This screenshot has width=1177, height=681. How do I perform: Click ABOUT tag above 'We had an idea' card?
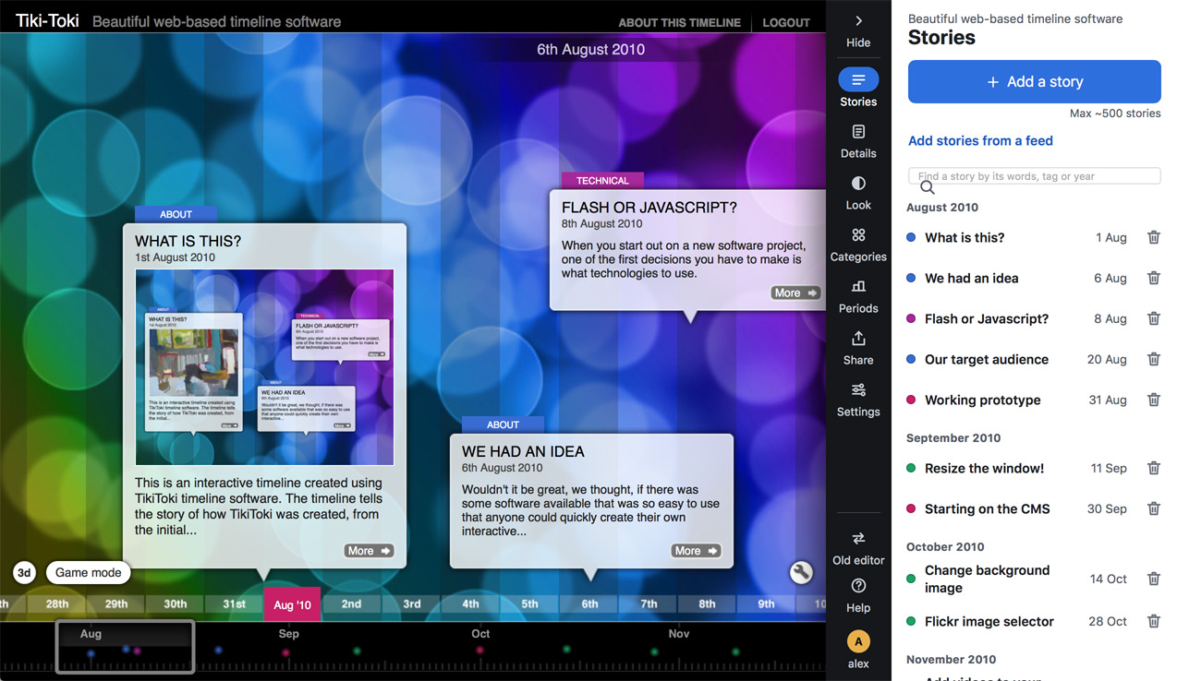pyautogui.click(x=503, y=424)
